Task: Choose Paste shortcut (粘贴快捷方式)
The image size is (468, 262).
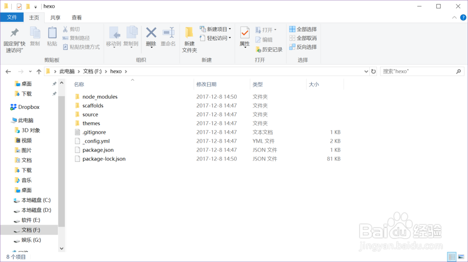Action: point(81,47)
